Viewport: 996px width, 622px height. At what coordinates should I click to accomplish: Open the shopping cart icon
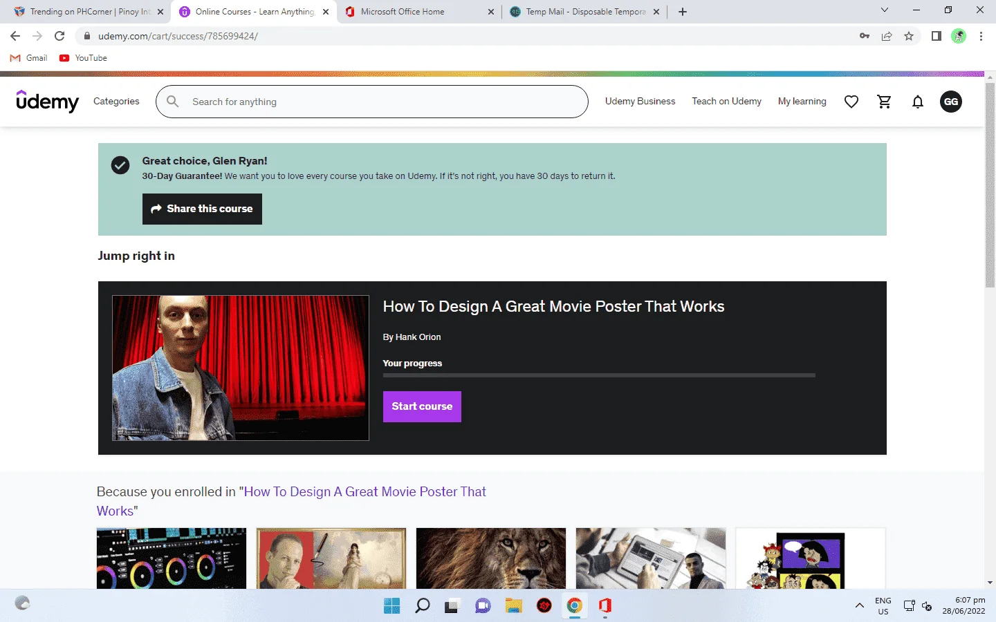click(885, 102)
